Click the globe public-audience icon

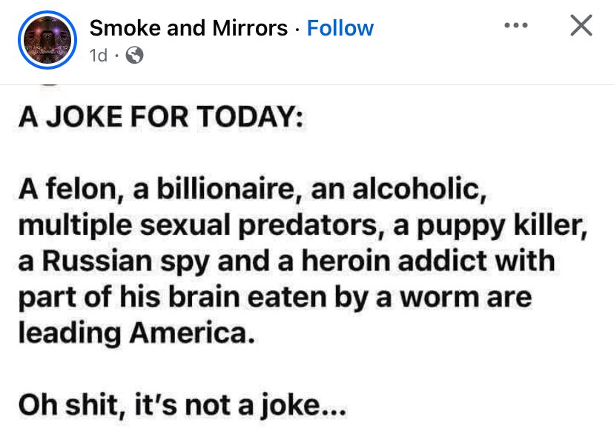click(x=134, y=55)
